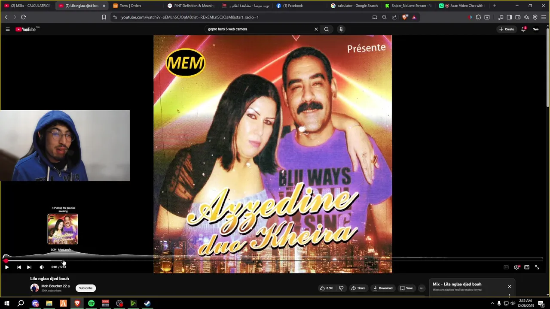Mute the video player volume
This screenshot has width=550, height=309.
coord(42,267)
